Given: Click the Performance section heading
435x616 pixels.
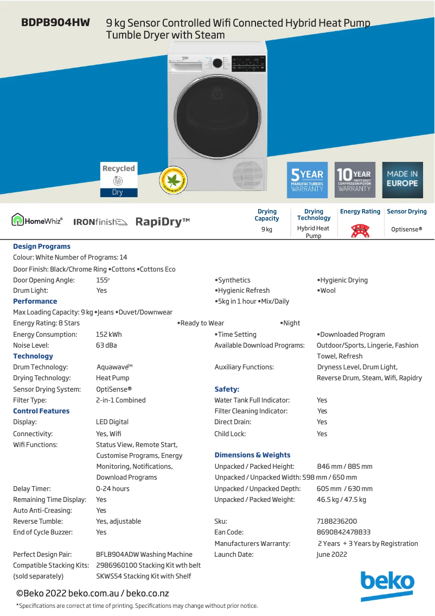Looking at the screenshot, I should [35, 301].
